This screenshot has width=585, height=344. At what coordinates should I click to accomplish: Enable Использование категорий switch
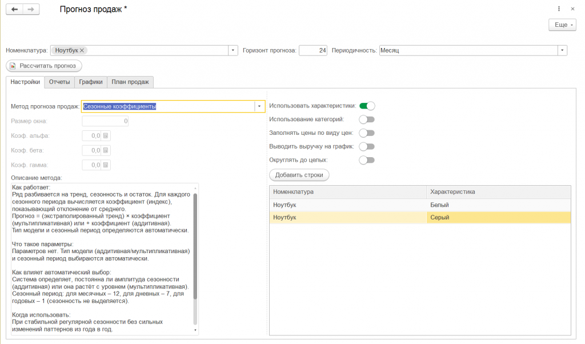pos(367,119)
